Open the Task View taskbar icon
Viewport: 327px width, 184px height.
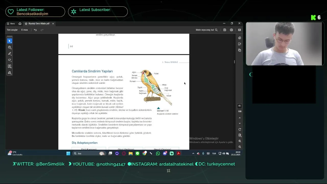[x=110, y=153]
